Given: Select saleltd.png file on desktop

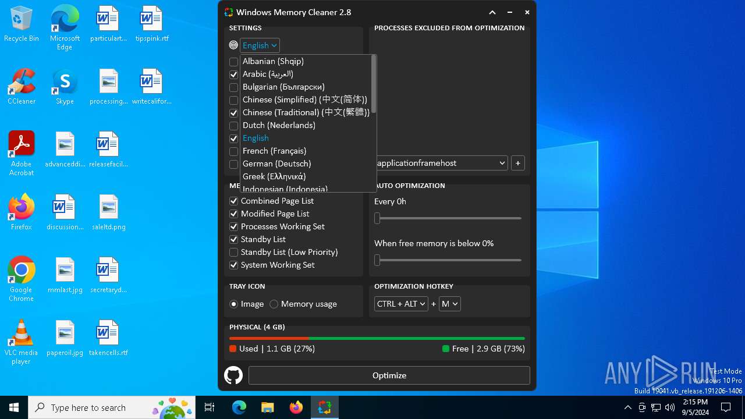Looking at the screenshot, I should point(108,212).
